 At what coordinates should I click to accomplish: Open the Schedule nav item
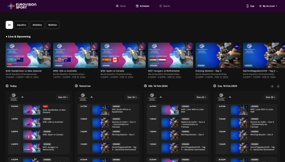(142, 6)
